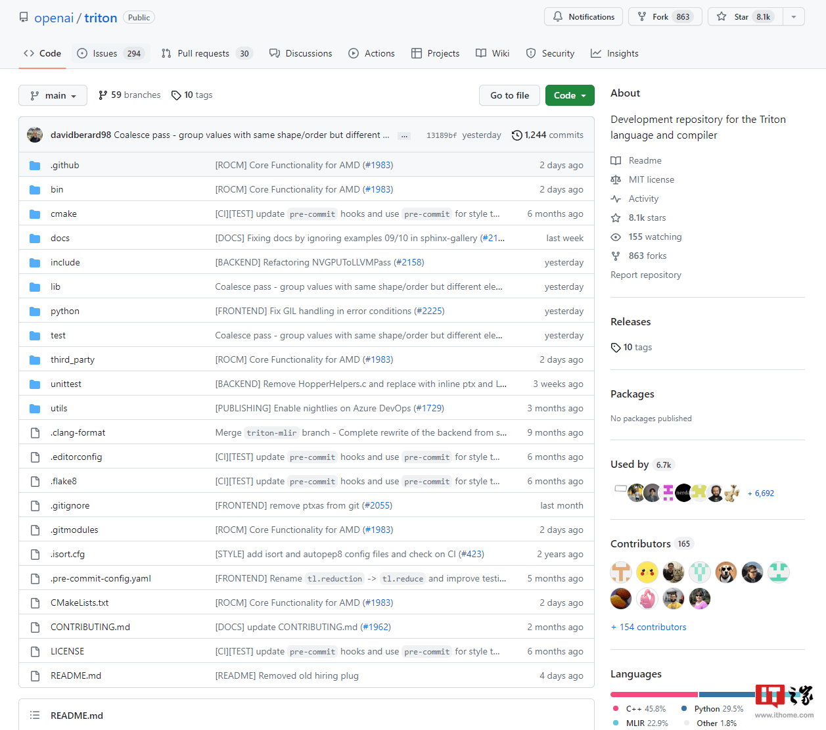Click the C++ pink language bar segment
This screenshot has height=730, width=826.
[654, 694]
